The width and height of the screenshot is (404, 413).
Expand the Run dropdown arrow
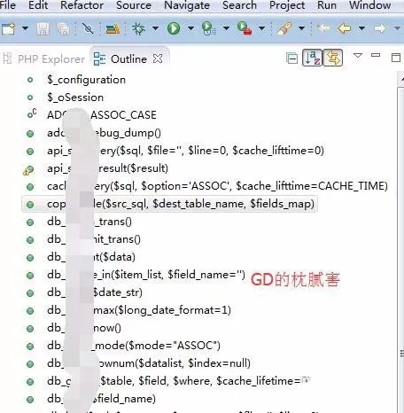pyautogui.click(x=190, y=28)
